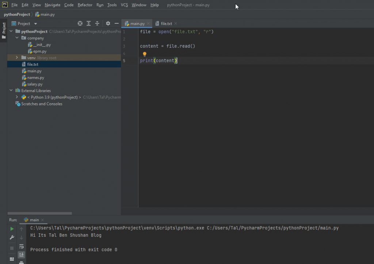The image size is (374, 264).
Task: Click the Collapse All icon in Project panel
Action: point(97,23)
